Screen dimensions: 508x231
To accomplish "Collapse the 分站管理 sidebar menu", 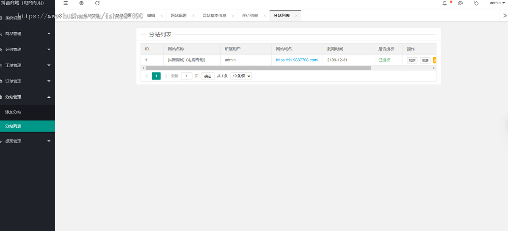I will click(x=28, y=97).
